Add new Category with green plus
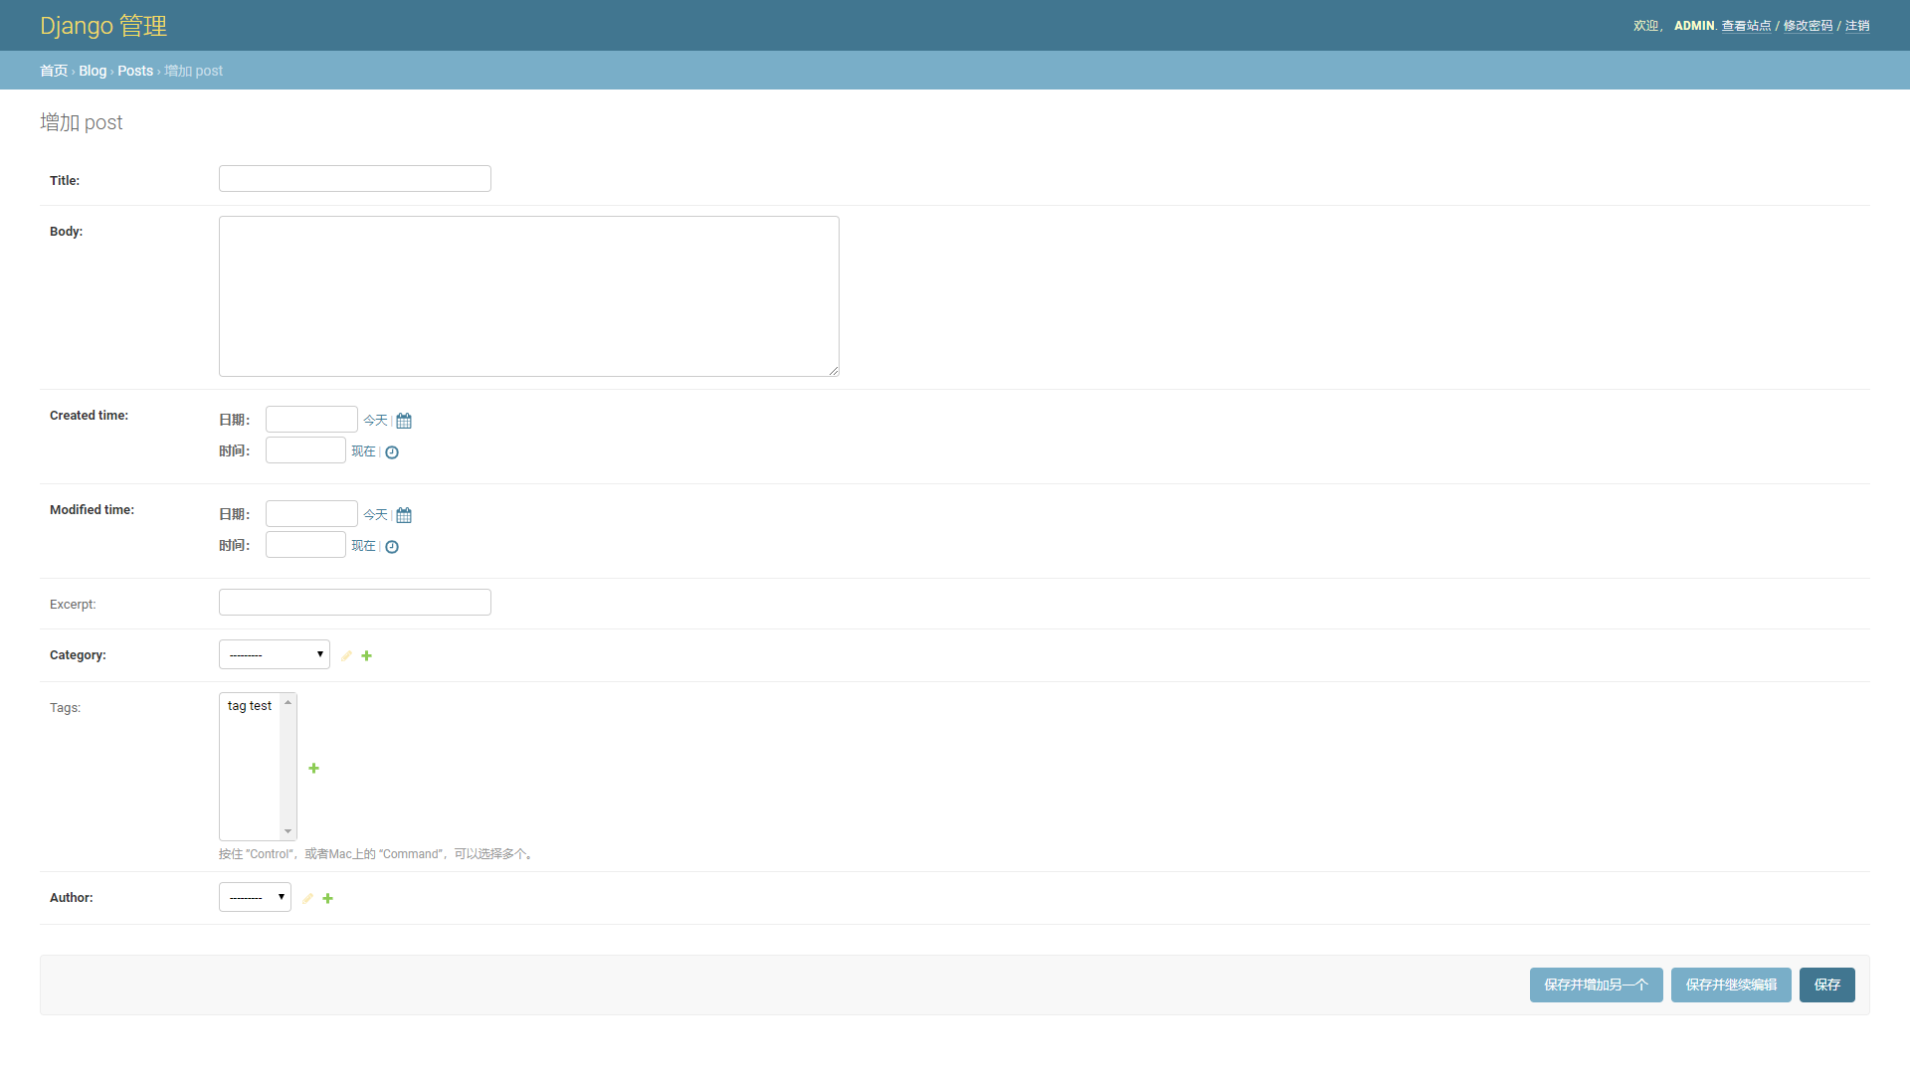 click(367, 656)
